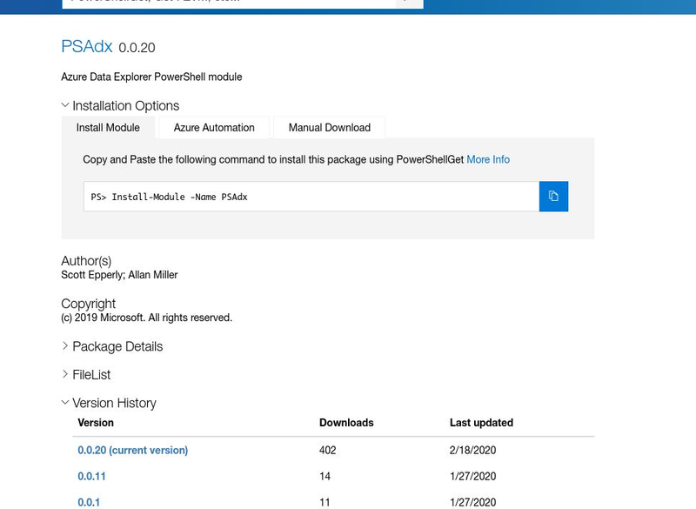This screenshot has height=509, width=696.
Task: Click the Version column header
Action: click(x=96, y=423)
